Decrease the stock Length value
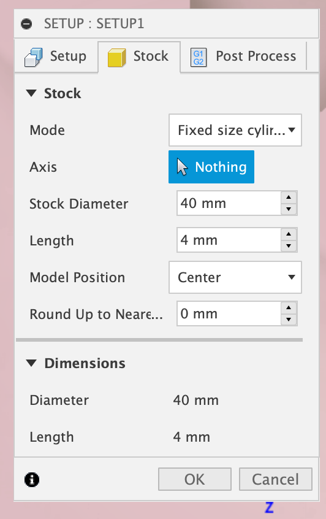Image resolution: width=326 pixels, height=519 pixels. click(x=289, y=246)
